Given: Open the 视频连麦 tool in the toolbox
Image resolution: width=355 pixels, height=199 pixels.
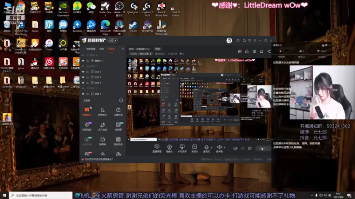Looking at the screenshot, I should tap(87, 126).
